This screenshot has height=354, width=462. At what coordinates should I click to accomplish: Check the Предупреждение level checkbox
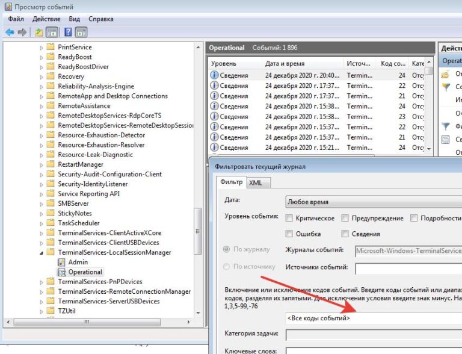[345, 218]
